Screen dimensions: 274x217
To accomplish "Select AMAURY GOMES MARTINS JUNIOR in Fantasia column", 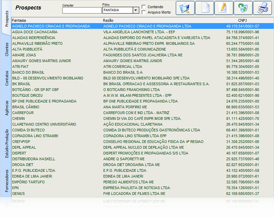I will coord(41,61).
